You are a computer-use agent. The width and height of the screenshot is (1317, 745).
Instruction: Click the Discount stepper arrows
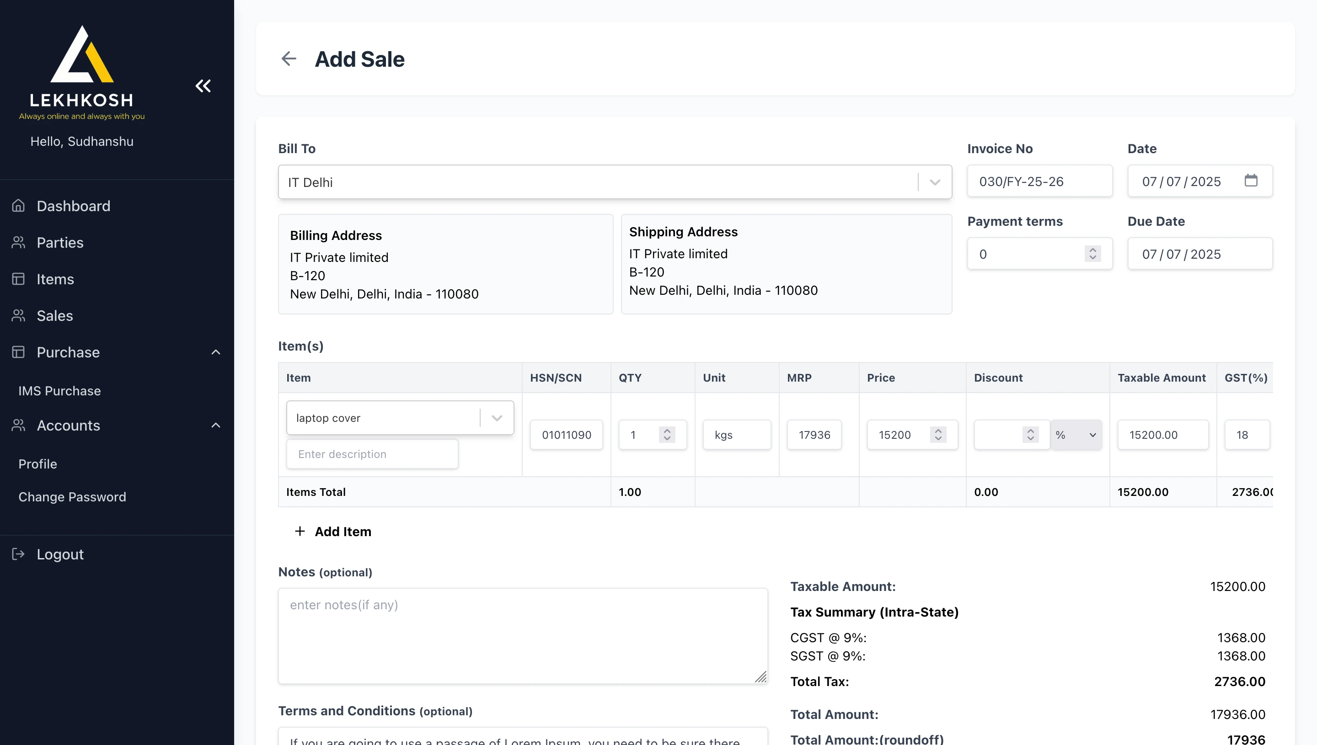1030,435
